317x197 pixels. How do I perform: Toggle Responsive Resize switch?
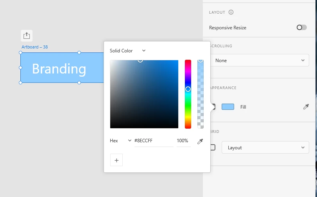click(x=301, y=27)
